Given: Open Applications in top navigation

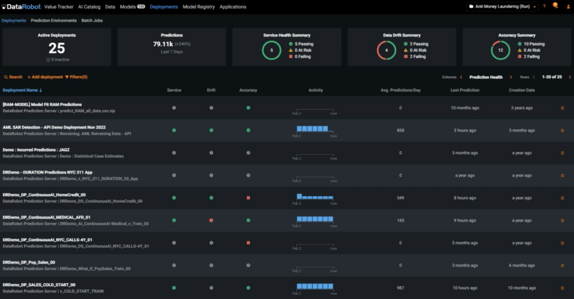Looking at the screenshot, I should tap(233, 7).
